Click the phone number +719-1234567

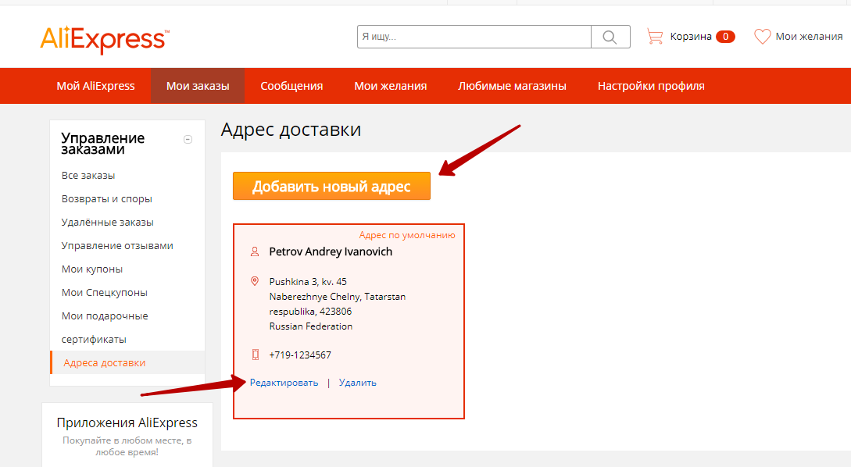pos(300,355)
